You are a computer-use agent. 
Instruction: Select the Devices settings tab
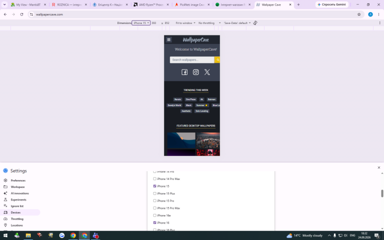tap(20, 212)
